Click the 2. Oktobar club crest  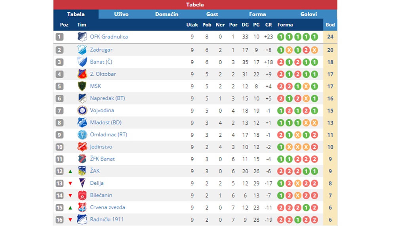(x=82, y=74)
